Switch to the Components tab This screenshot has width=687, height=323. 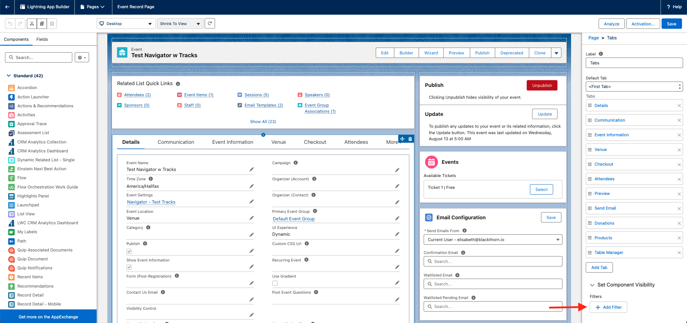(16, 39)
